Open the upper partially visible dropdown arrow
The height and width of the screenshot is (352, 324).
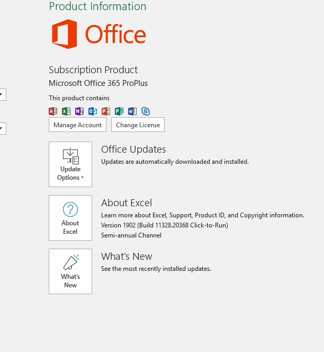(2, 94)
